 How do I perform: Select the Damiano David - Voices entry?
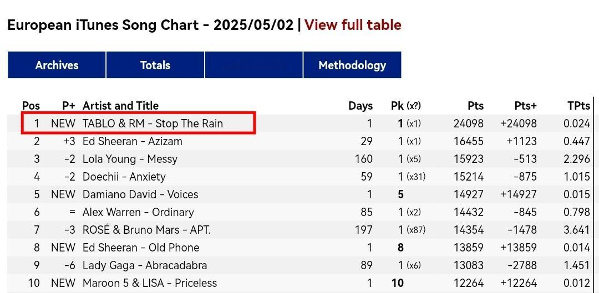point(140,194)
